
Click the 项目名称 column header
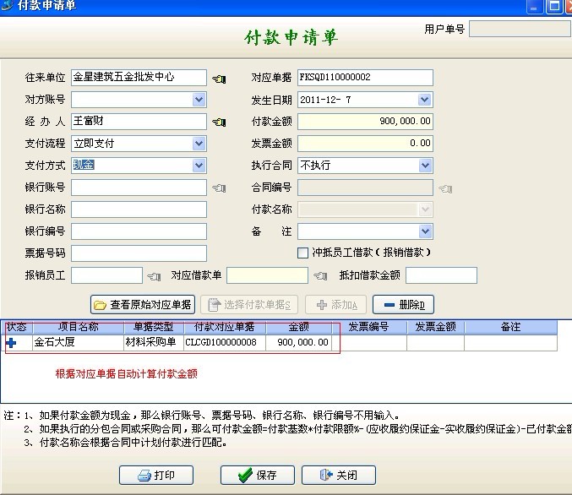(78, 327)
